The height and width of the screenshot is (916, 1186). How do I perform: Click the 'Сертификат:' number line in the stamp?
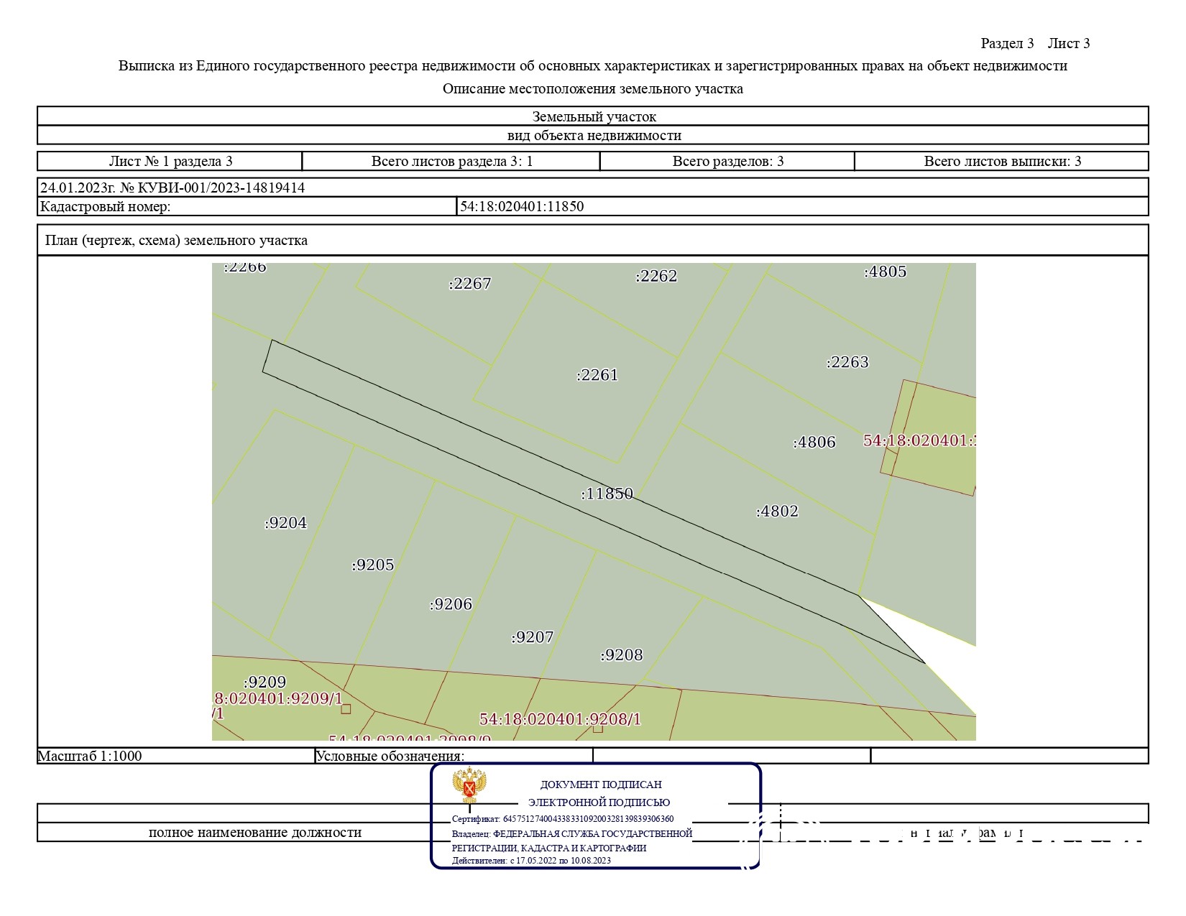563,819
